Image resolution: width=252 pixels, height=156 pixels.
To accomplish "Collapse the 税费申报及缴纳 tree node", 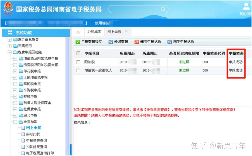I will pos(9,52).
